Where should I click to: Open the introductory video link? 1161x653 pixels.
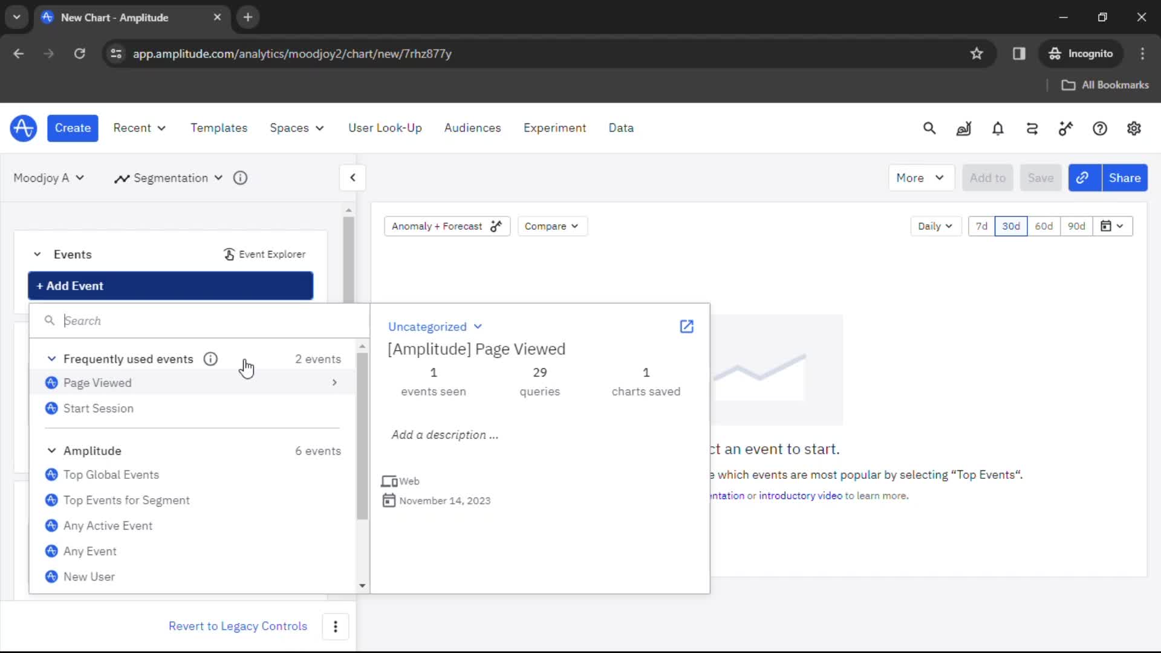point(800,496)
